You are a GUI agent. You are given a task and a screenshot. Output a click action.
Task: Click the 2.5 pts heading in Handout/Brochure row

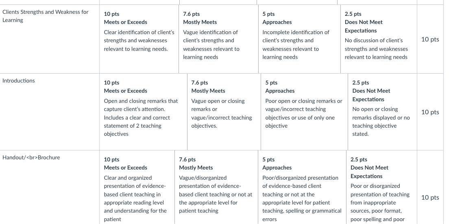(x=359, y=160)
